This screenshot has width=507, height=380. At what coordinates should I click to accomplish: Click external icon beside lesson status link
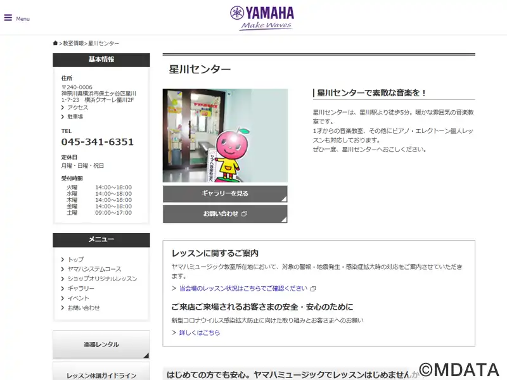click(312, 289)
